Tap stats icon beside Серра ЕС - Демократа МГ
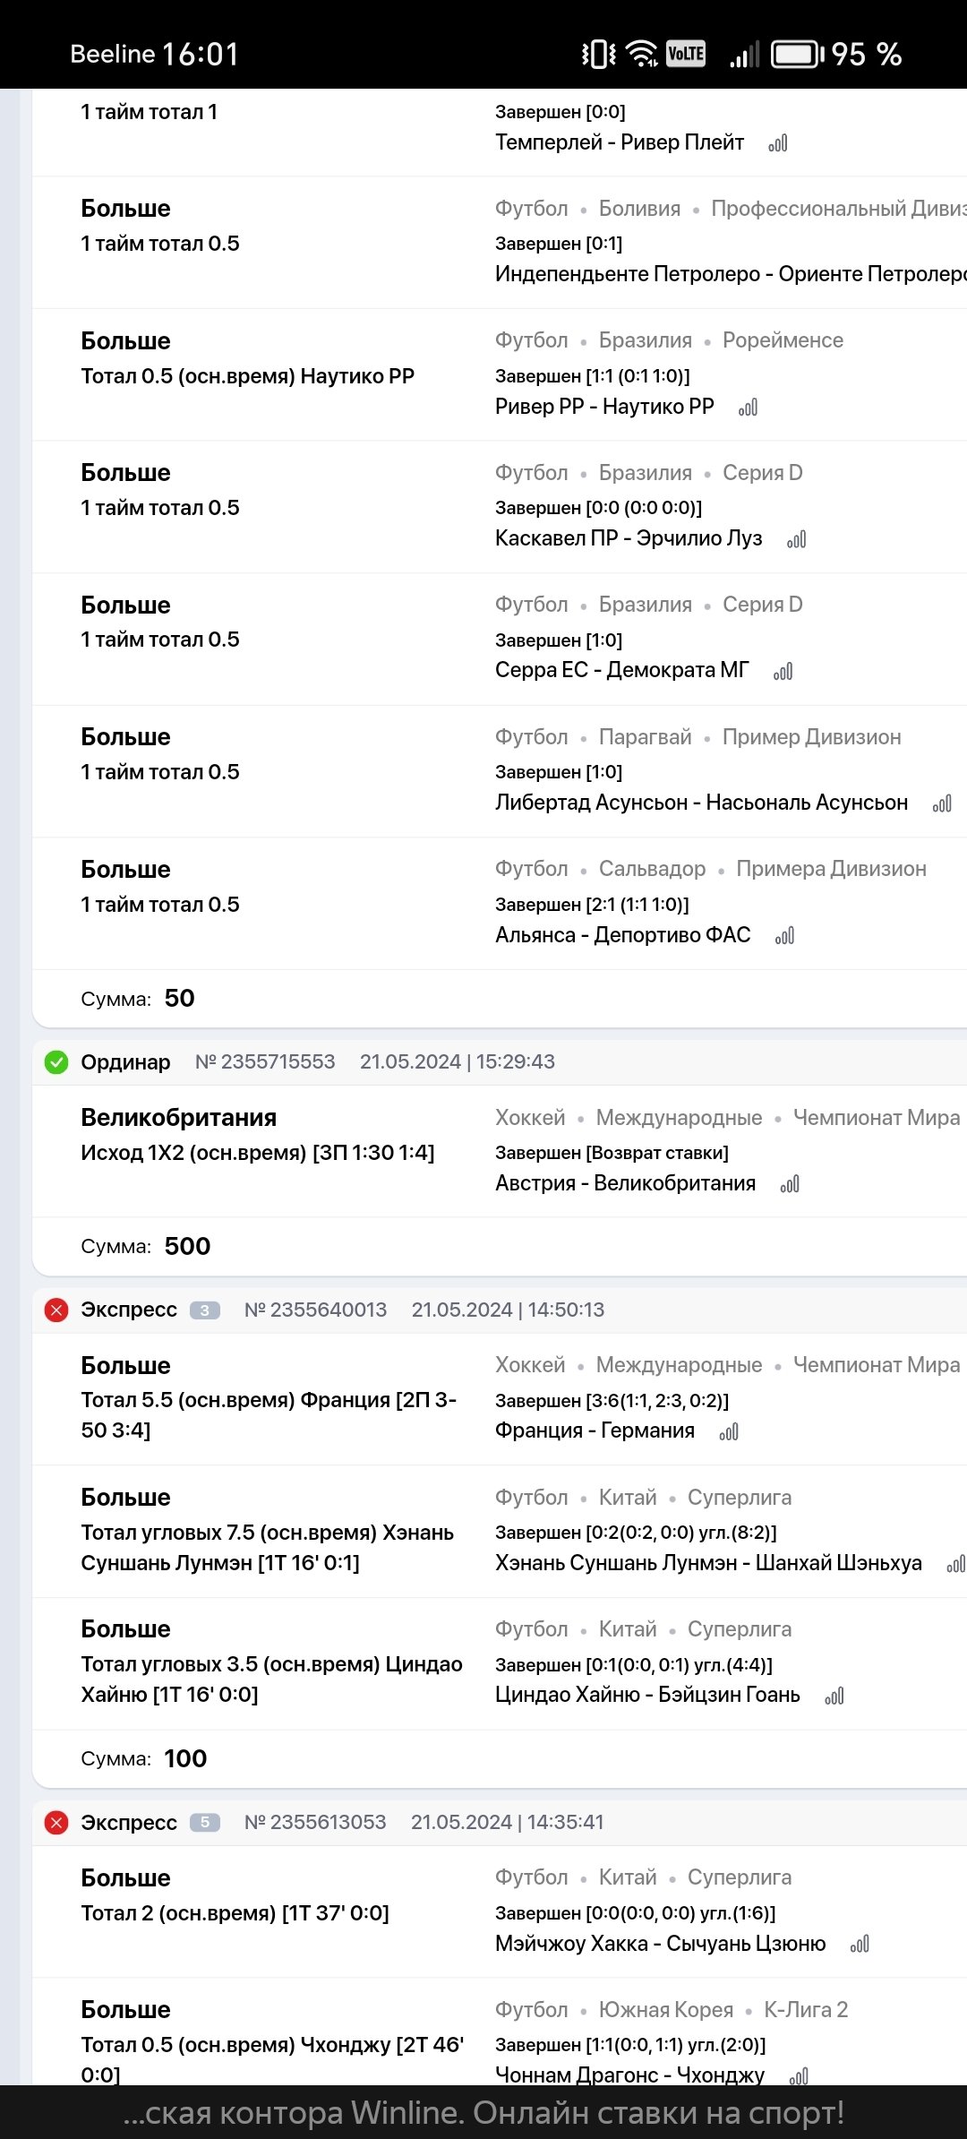The image size is (967, 2139). click(783, 671)
